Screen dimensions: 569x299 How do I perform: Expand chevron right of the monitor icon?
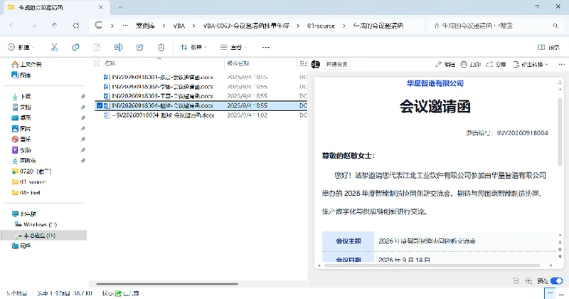pos(112,26)
